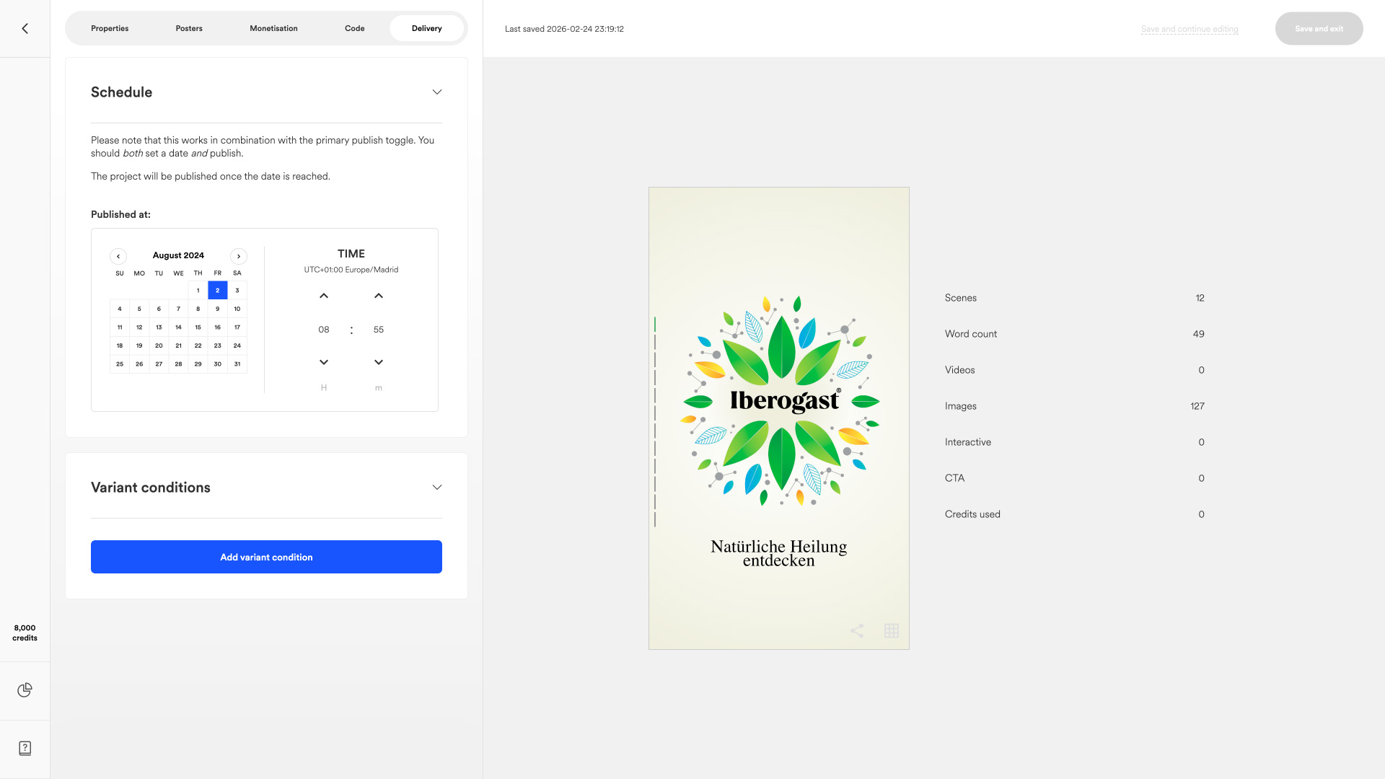Viewport: 1385px width, 779px height.
Task: Switch to the Properties tab
Action: click(110, 29)
